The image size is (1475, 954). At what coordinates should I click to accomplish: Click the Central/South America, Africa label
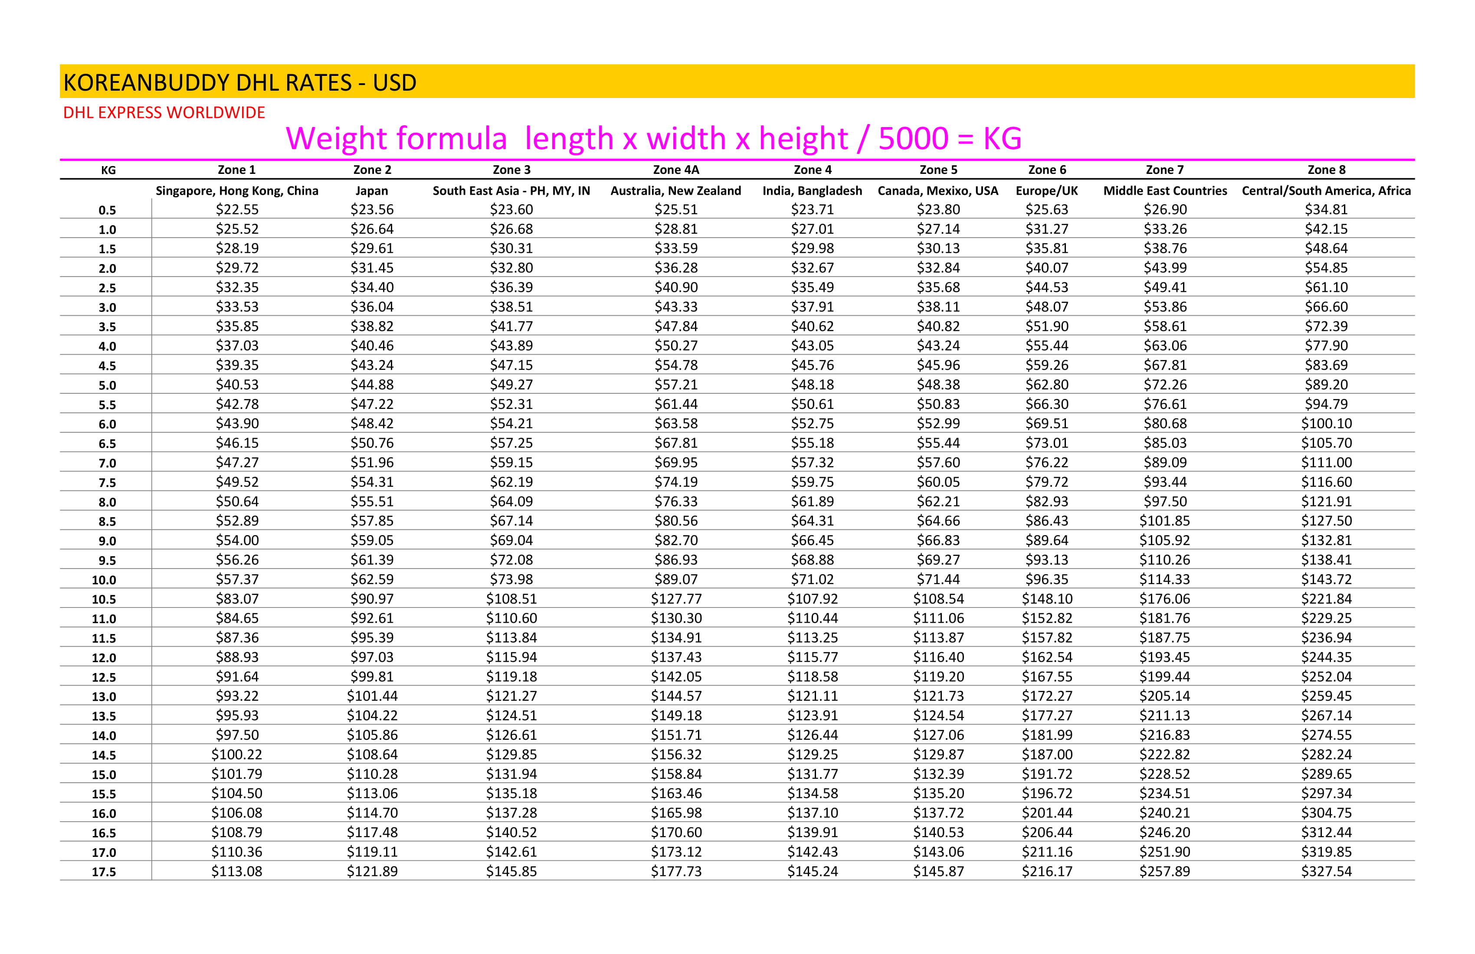pyautogui.click(x=1326, y=191)
